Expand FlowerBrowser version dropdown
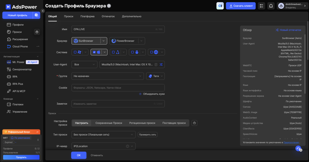This screenshot has width=309, height=162. click(x=141, y=41)
